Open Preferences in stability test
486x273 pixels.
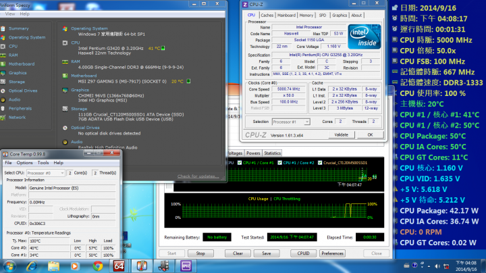(332, 253)
